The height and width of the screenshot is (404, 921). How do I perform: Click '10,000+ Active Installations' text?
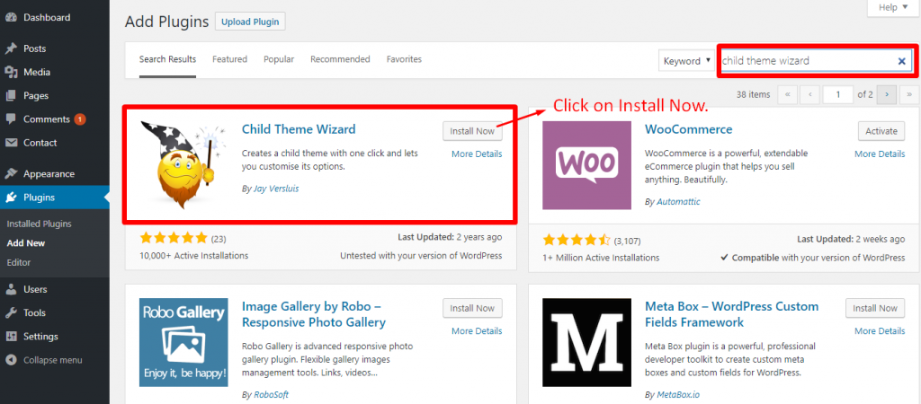pyautogui.click(x=194, y=256)
